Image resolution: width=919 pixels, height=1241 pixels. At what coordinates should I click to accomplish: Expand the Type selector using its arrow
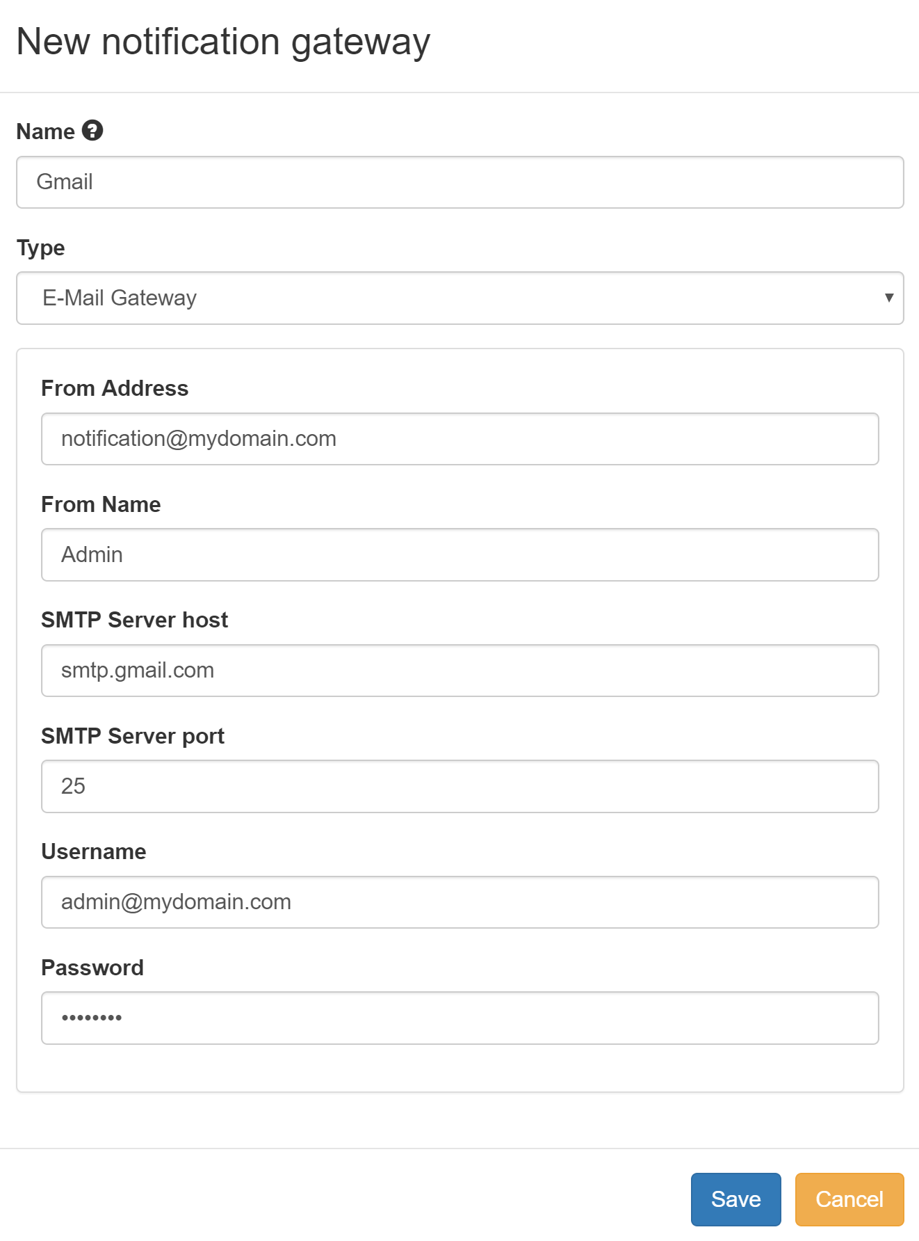(888, 298)
